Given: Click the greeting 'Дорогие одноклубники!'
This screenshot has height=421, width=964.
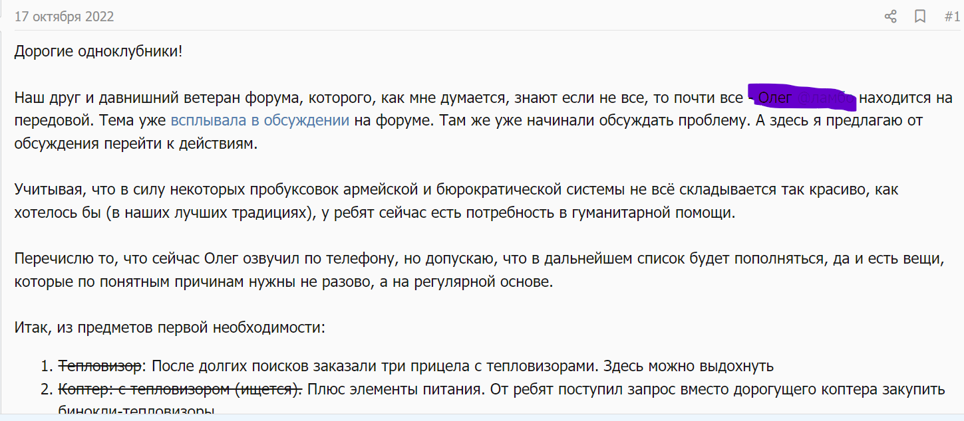Looking at the screenshot, I should click(x=98, y=51).
